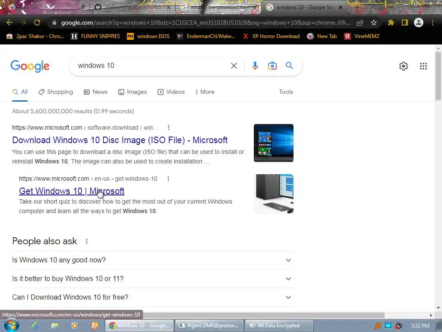
Task: Open the More search filters dropdown
Action: [205, 92]
